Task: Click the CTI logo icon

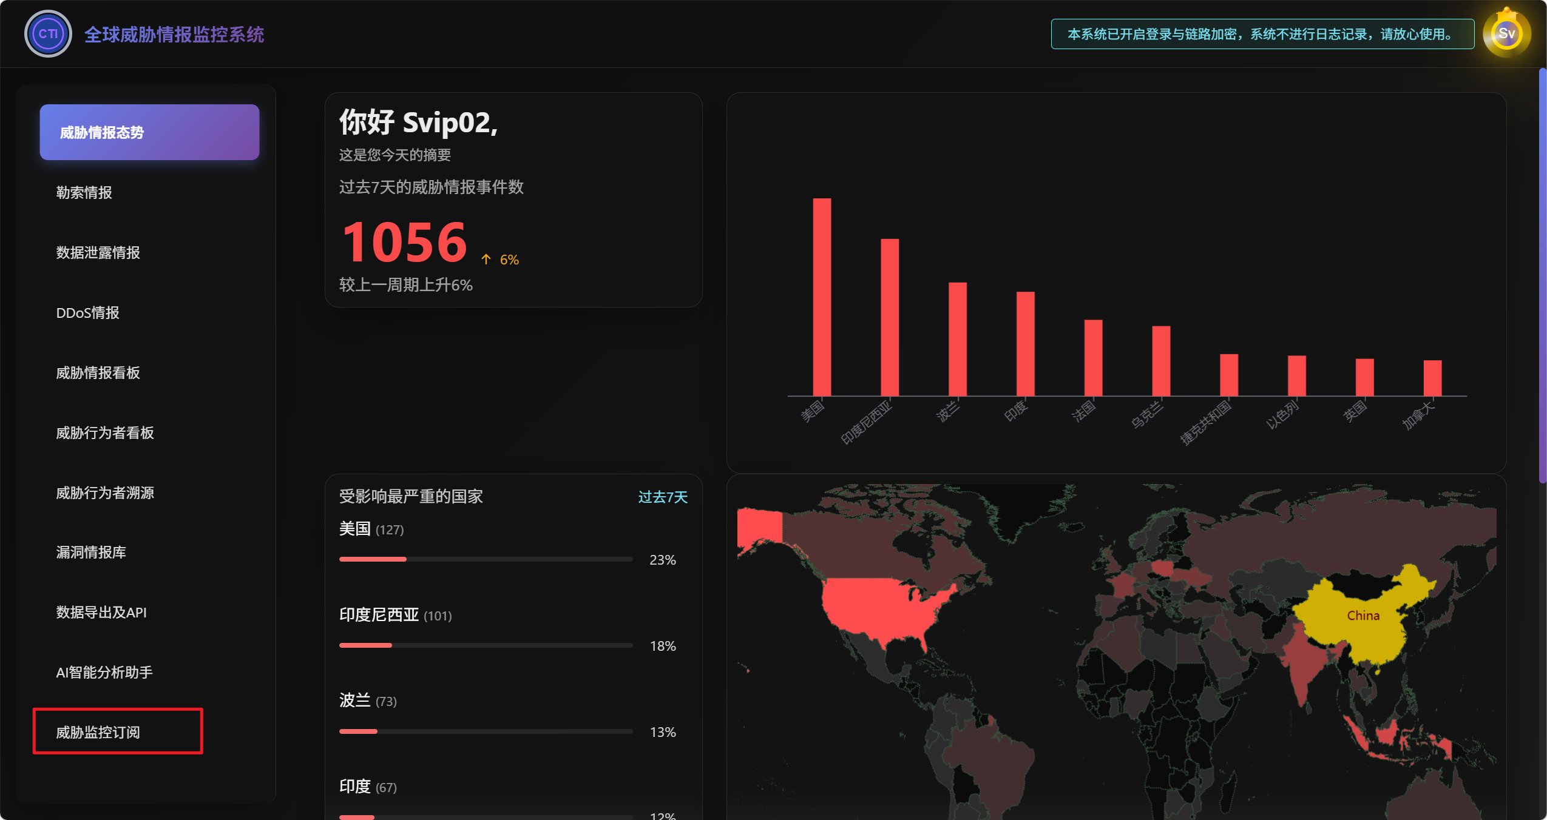Action: coord(48,34)
